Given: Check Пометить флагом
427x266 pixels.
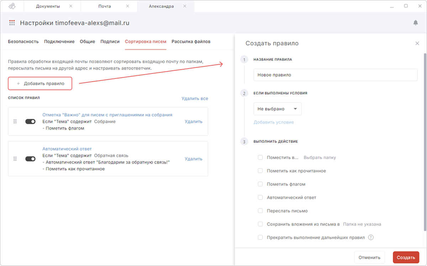Looking at the screenshot, I should [260, 184].
